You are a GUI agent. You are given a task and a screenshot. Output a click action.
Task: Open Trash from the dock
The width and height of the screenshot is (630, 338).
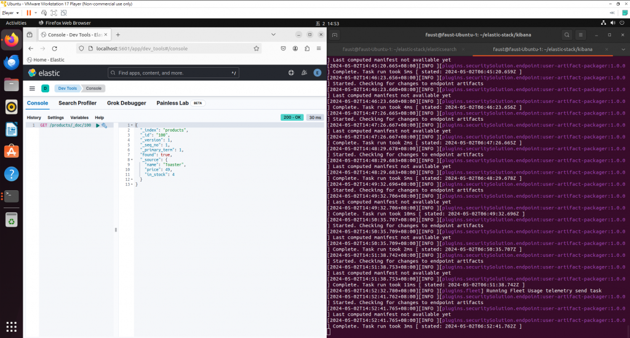[11, 220]
